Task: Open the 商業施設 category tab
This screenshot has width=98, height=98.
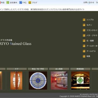Action: [80, 69]
